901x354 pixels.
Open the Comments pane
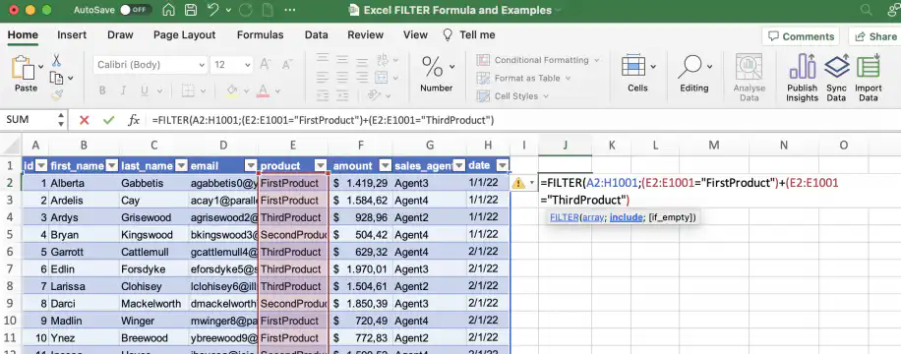pos(801,36)
